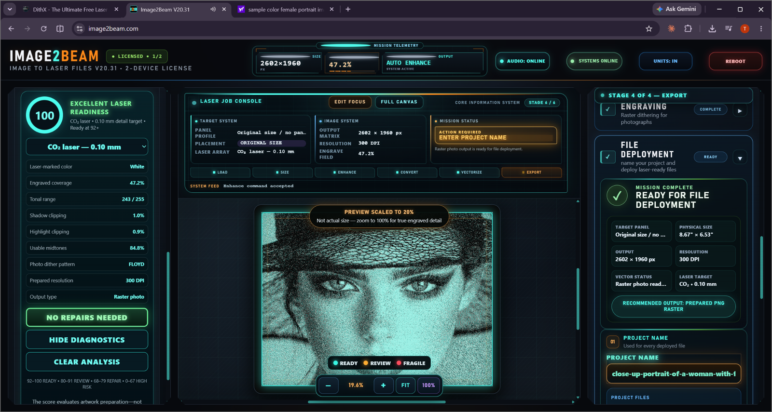This screenshot has height=412, width=772.
Task: Expand the Engraving stage arrow
Action: point(740,111)
